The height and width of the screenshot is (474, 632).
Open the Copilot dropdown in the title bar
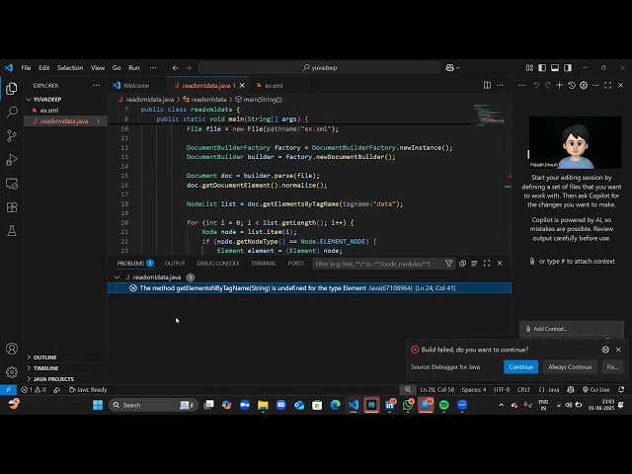point(452,68)
